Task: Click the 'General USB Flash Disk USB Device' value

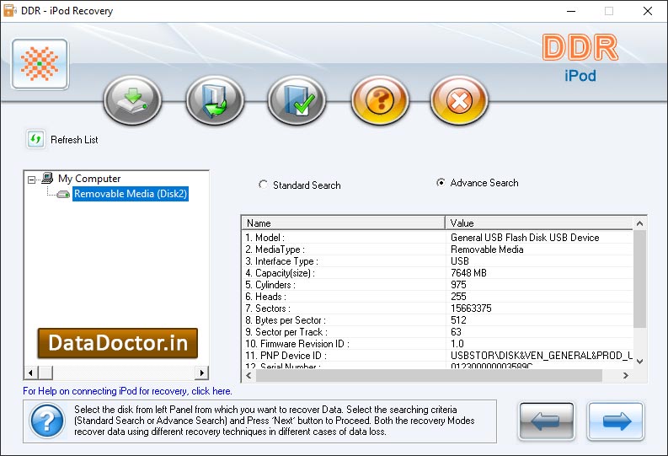Action: click(x=525, y=238)
